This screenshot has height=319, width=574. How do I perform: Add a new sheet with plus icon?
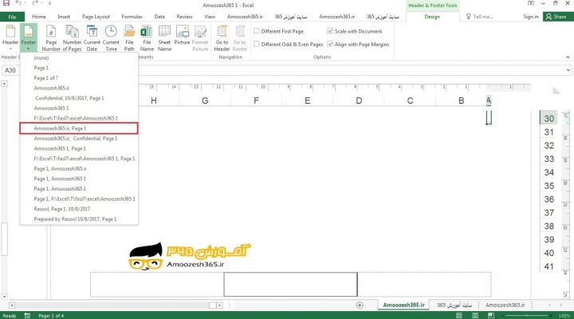pos(360,305)
